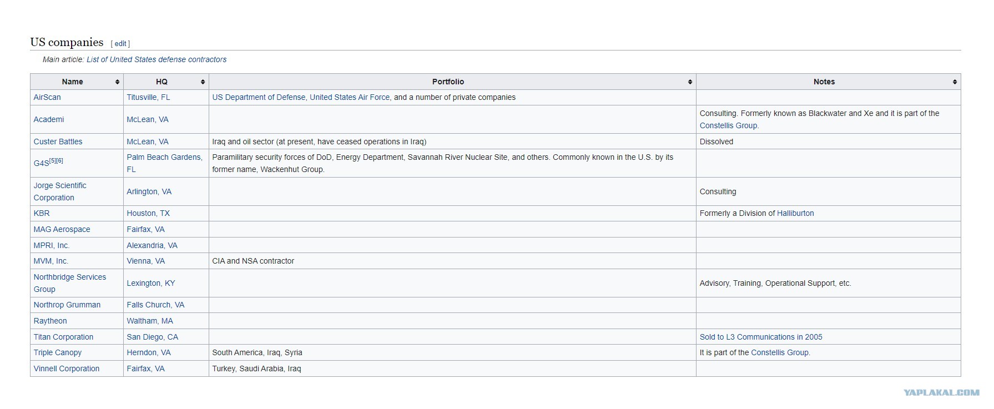
Task: Follow McLean, VA link in Custer Battles row
Action: 148,142
